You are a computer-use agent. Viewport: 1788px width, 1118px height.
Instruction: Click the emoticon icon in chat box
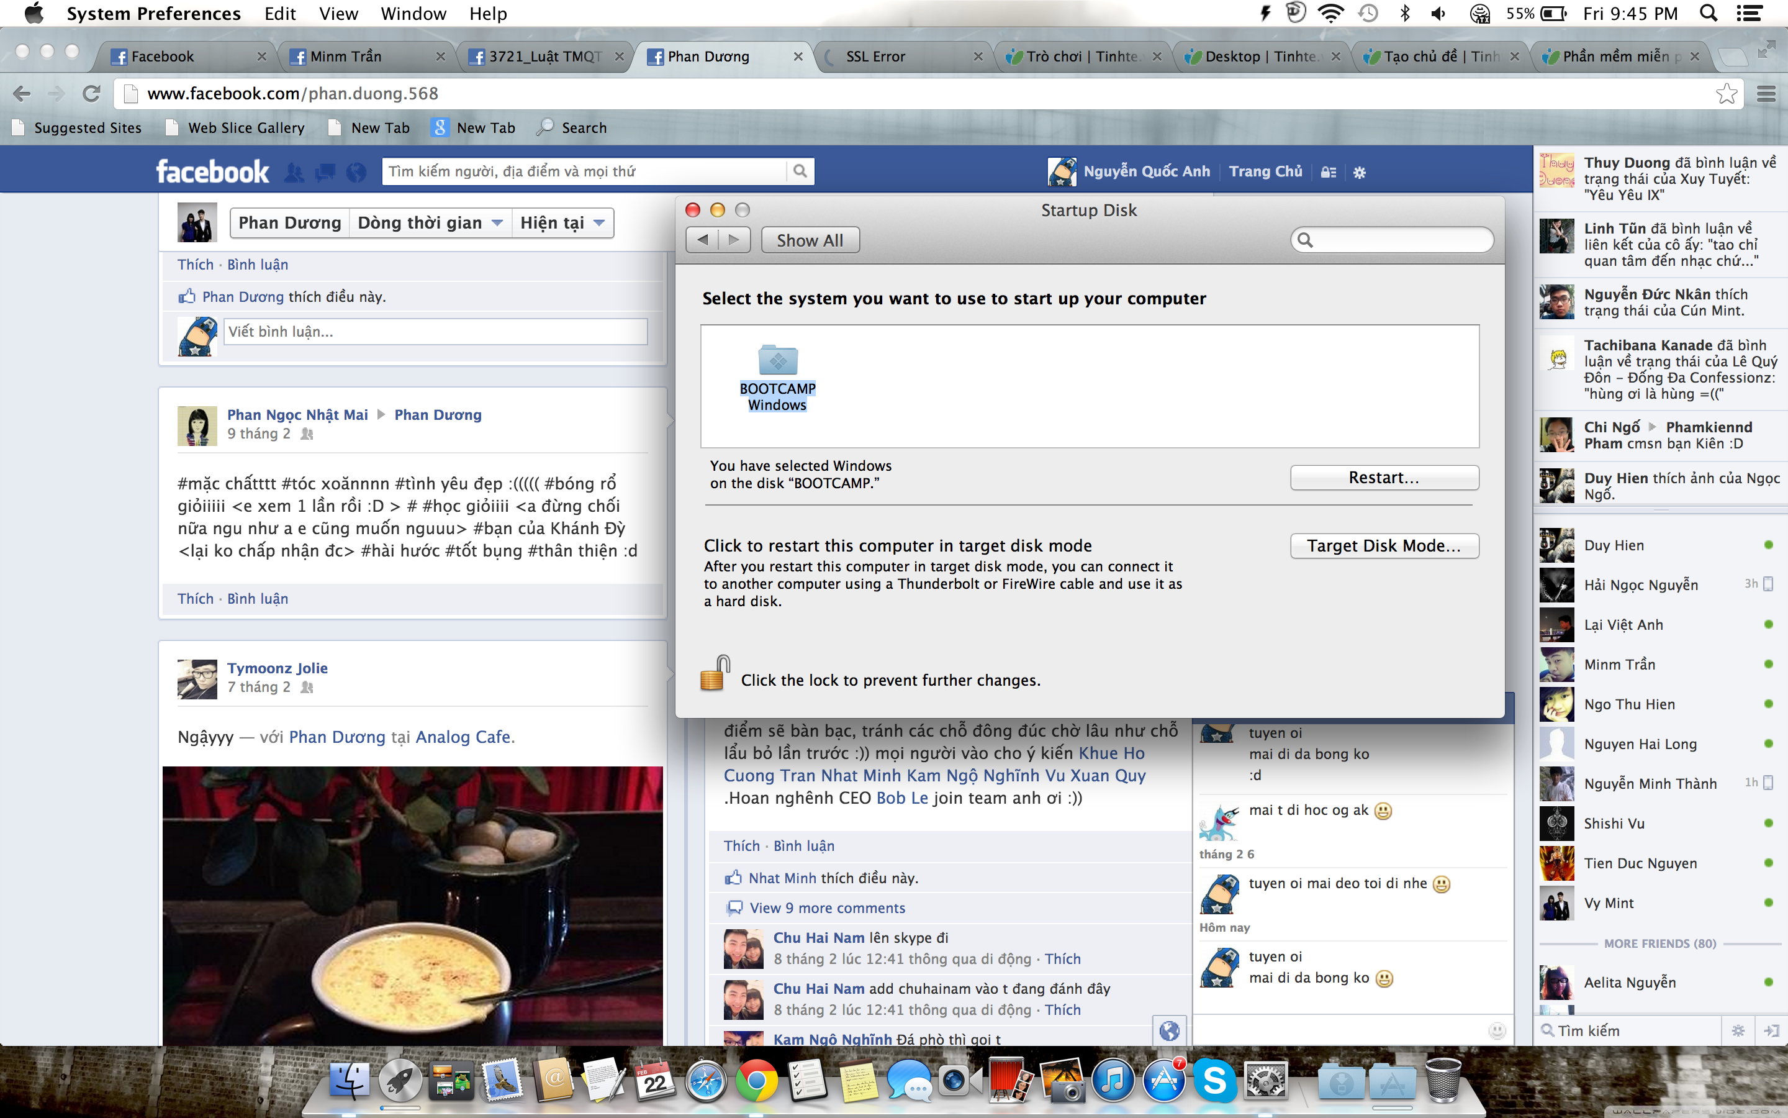[1497, 1031]
